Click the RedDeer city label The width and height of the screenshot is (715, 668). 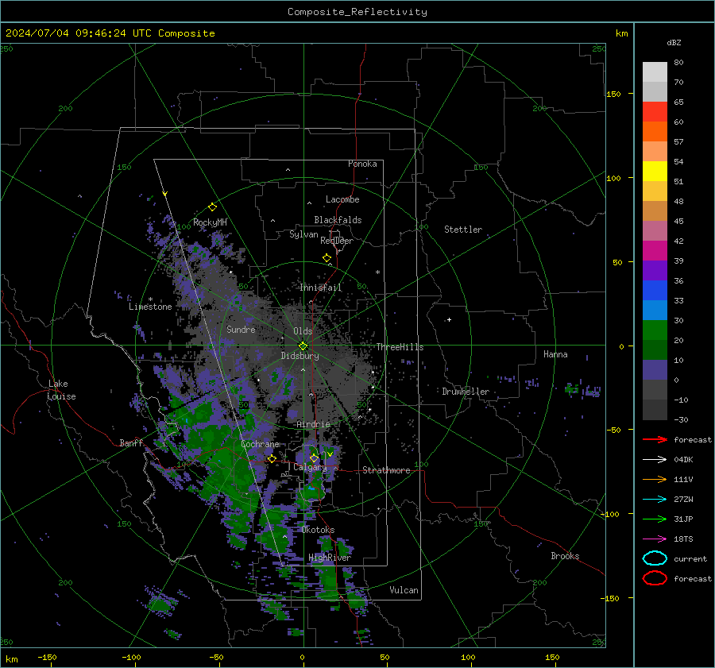pos(337,241)
